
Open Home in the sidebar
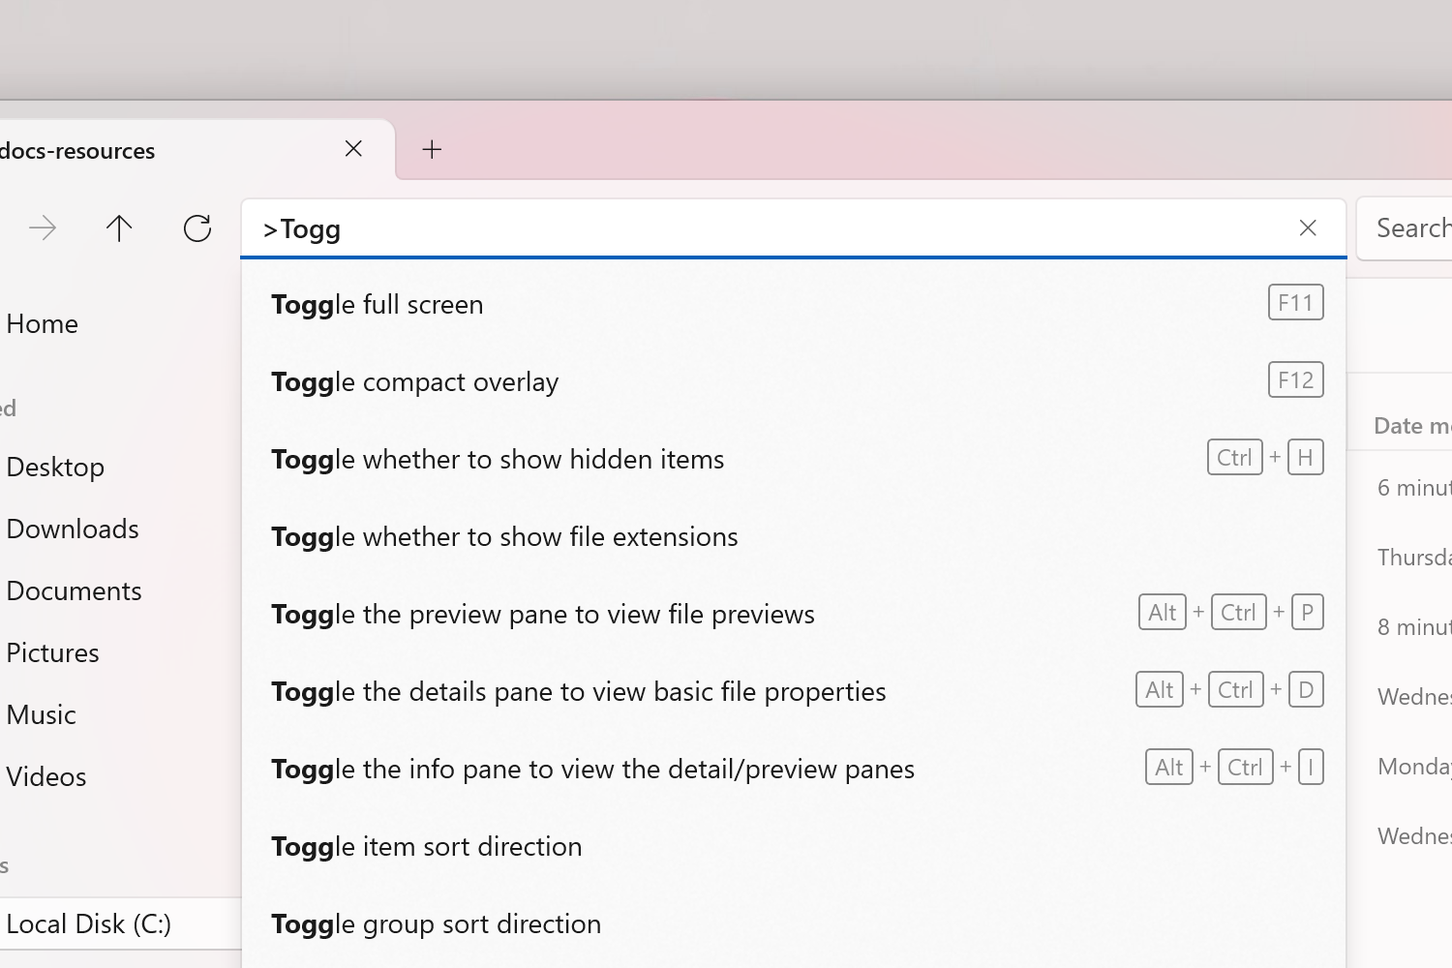pyautogui.click(x=43, y=324)
